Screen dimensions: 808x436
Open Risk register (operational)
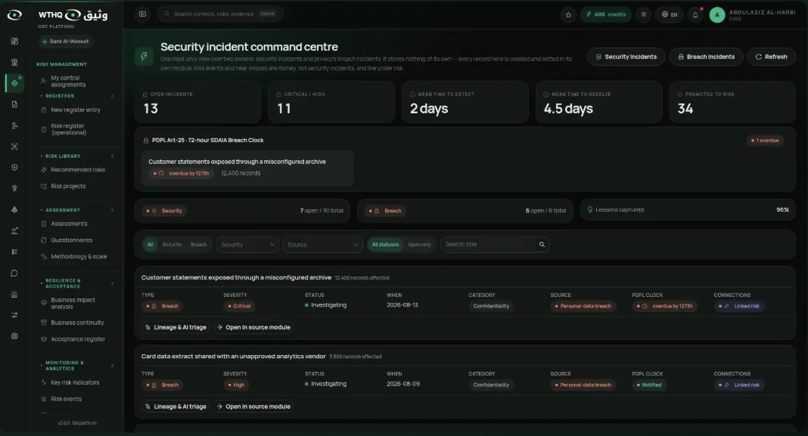(x=77, y=129)
